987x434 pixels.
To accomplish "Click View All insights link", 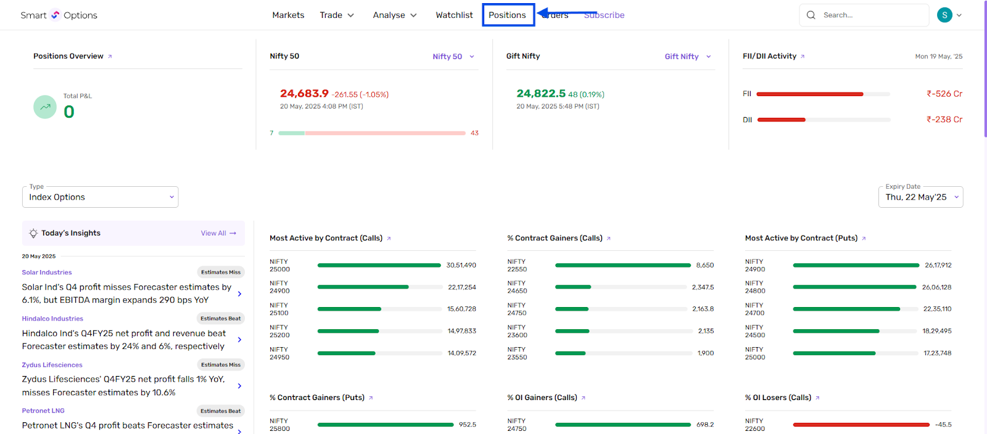I will point(218,233).
